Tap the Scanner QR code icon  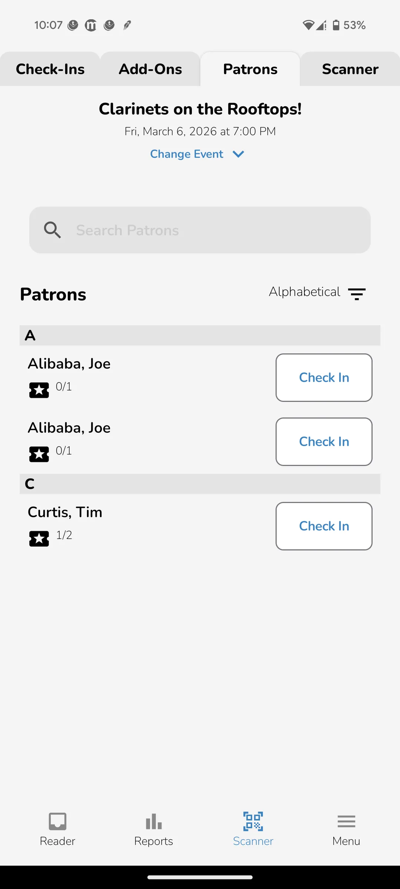click(253, 821)
